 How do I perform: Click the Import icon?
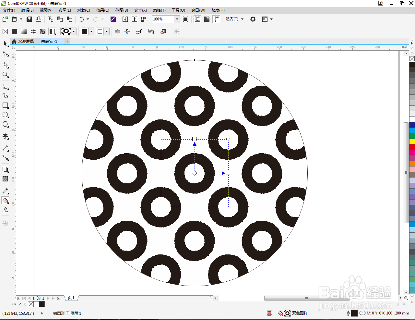tap(125, 19)
